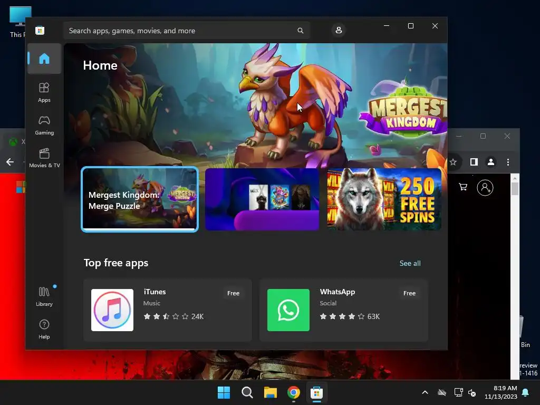Click the Microsoft Store logo in title bar
540x405 pixels.
click(40, 30)
